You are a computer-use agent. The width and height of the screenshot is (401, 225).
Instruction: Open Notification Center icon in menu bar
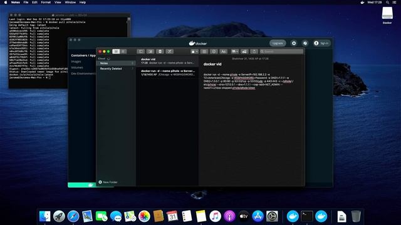[394, 2]
